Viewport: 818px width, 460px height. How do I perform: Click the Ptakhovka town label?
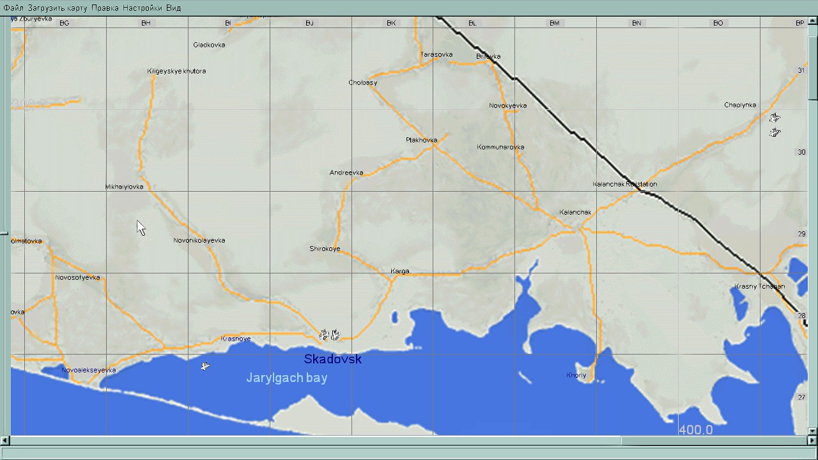422,140
